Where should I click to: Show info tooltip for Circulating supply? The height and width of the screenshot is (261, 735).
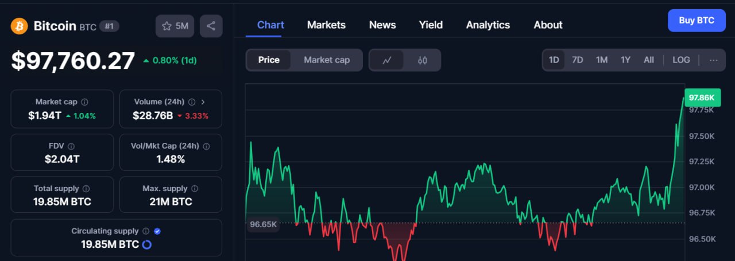pyautogui.click(x=146, y=231)
